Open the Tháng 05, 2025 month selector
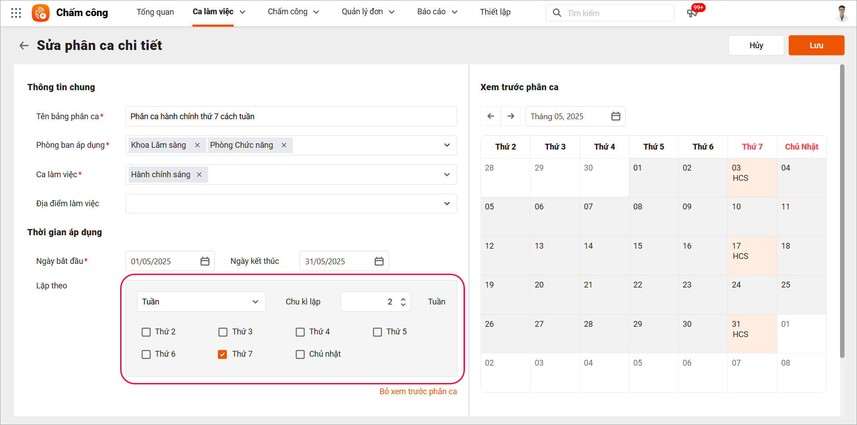 575,117
